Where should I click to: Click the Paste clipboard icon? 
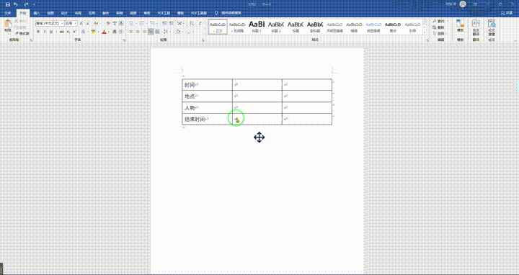pos(7,24)
